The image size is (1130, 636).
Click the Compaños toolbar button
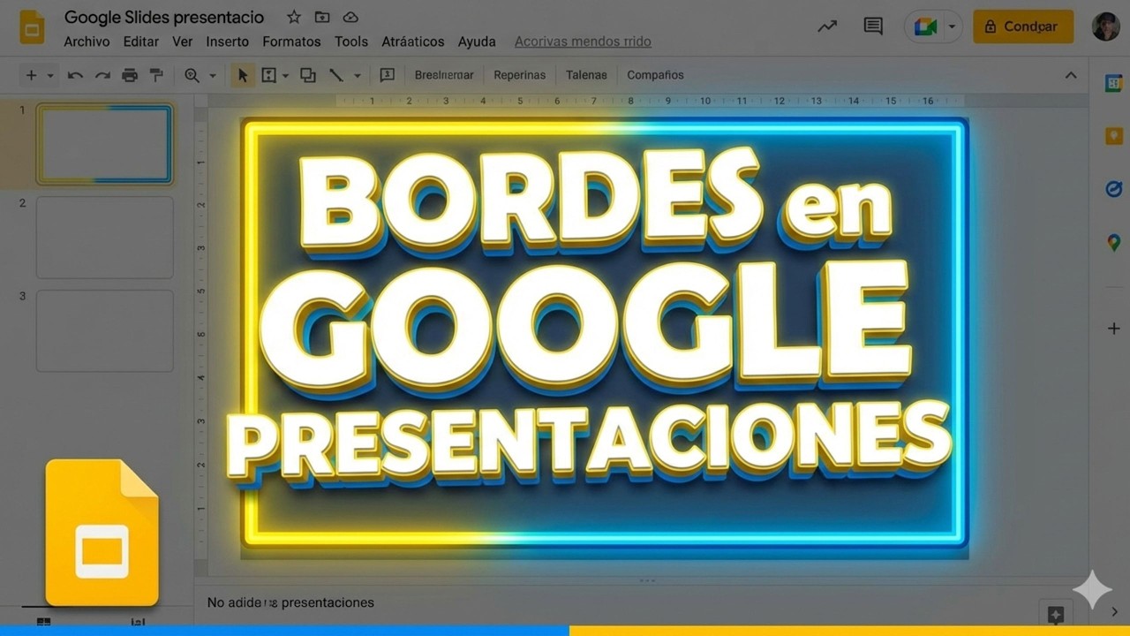tap(655, 75)
